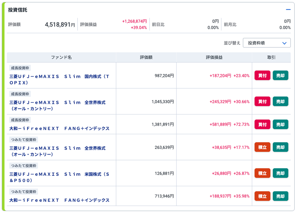Open 成長投資枠 eMAXIS Slim 全世界株式 fund link
The image size is (297, 214).
click(57, 105)
